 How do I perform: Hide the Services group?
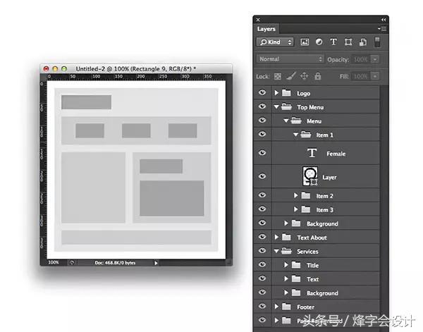pyautogui.click(x=262, y=250)
